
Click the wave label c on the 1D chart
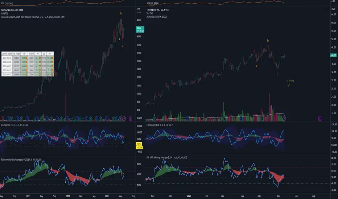[277, 73]
